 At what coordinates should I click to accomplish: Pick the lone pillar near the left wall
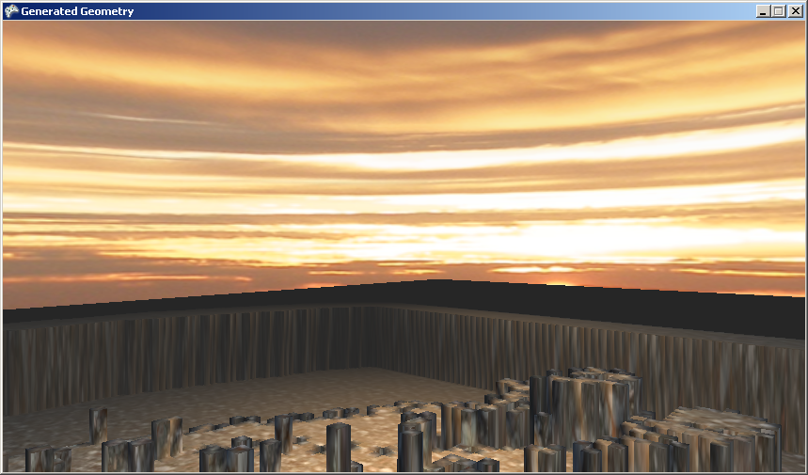pyautogui.click(x=98, y=423)
